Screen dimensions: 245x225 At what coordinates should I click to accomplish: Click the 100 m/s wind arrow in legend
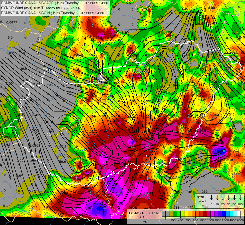(x=240, y=198)
